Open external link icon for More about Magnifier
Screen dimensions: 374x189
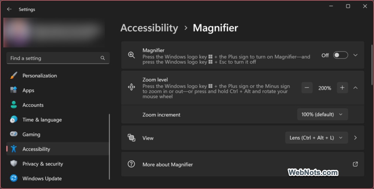355,164
